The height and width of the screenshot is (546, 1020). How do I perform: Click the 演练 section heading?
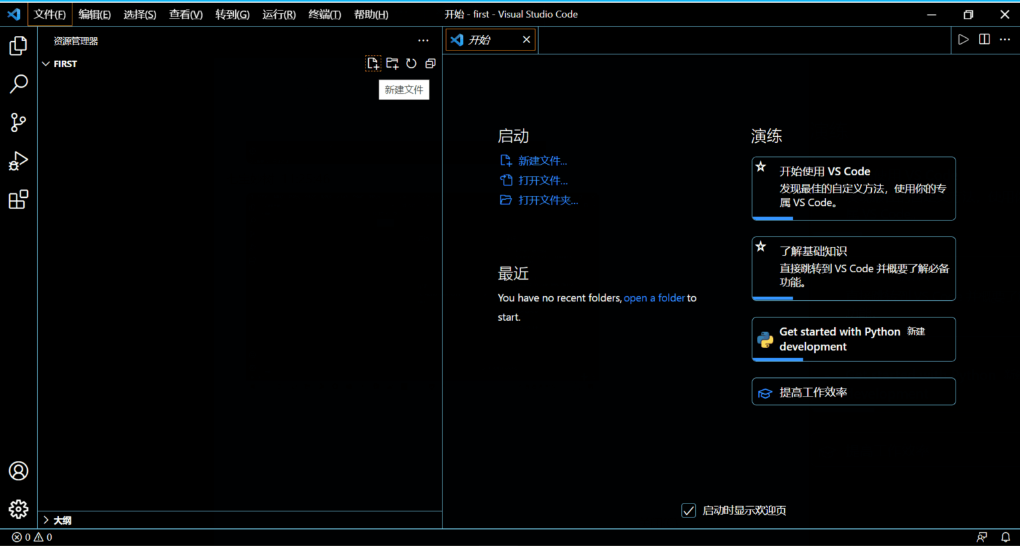pyautogui.click(x=766, y=136)
